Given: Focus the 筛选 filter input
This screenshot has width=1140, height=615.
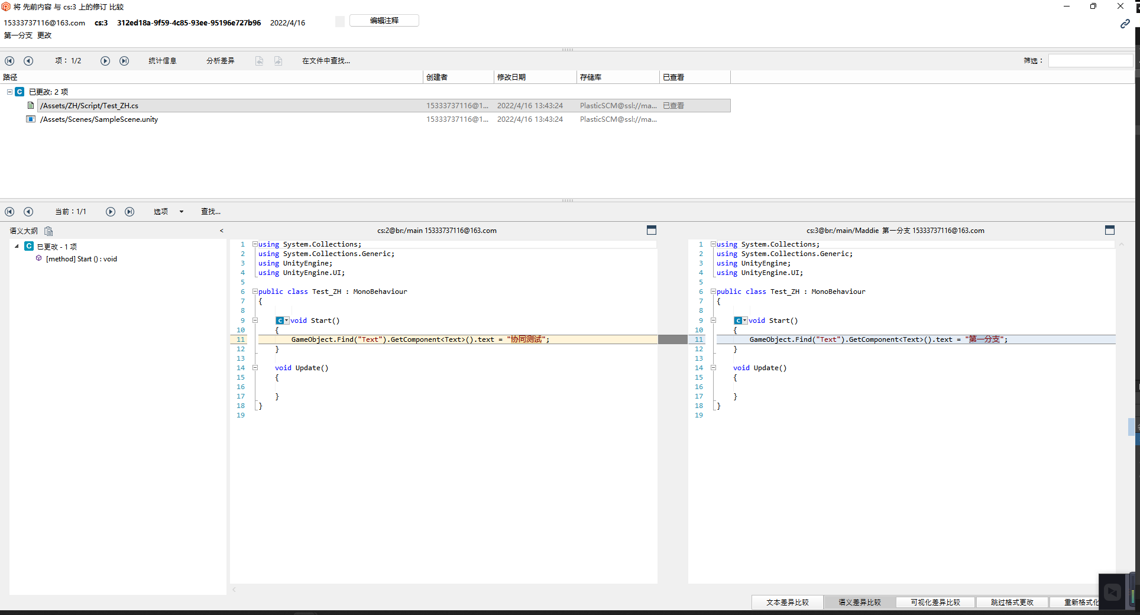Looking at the screenshot, I should 1090,60.
